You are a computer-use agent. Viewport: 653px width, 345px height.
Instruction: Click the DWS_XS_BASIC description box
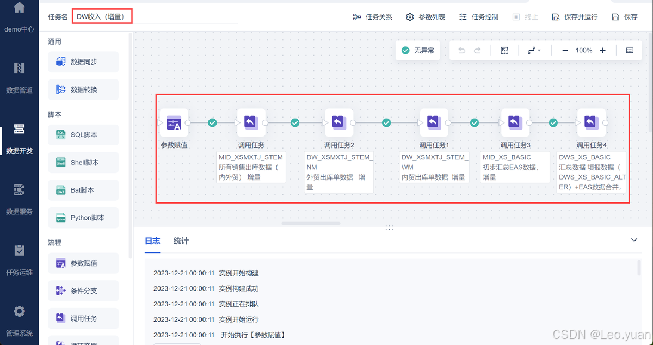coord(592,172)
